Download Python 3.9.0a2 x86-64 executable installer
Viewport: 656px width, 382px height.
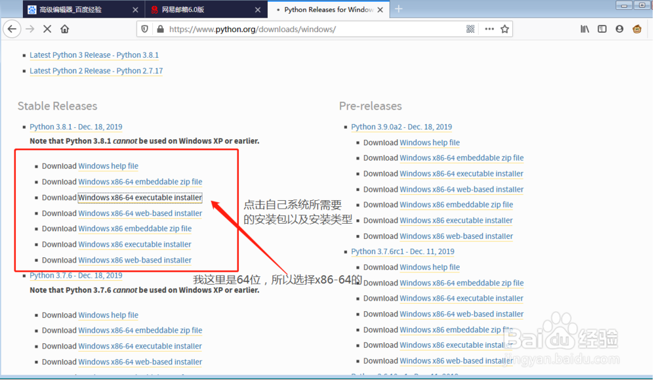click(x=461, y=174)
